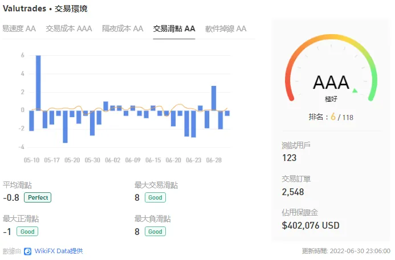The width and height of the screenshot is (395, 260).
Task: Click the Perfect badge beside -0.8
Action: point(38,197)
